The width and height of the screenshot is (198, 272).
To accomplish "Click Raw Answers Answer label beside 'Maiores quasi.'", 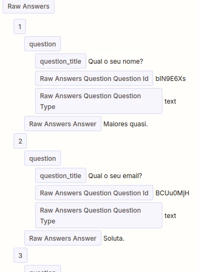I will pos(63,124).
